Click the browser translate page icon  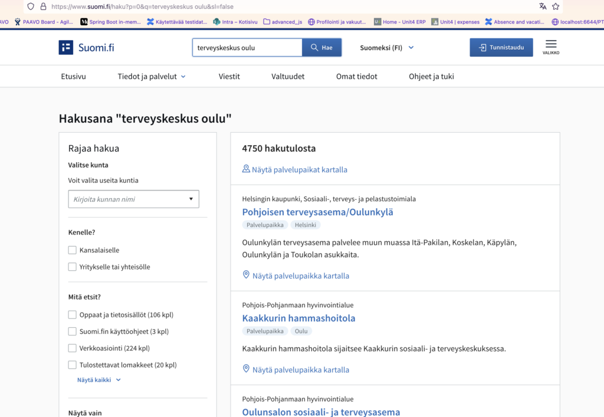tap(543, 6)
